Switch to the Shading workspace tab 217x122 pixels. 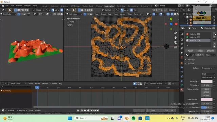point(99,6)
